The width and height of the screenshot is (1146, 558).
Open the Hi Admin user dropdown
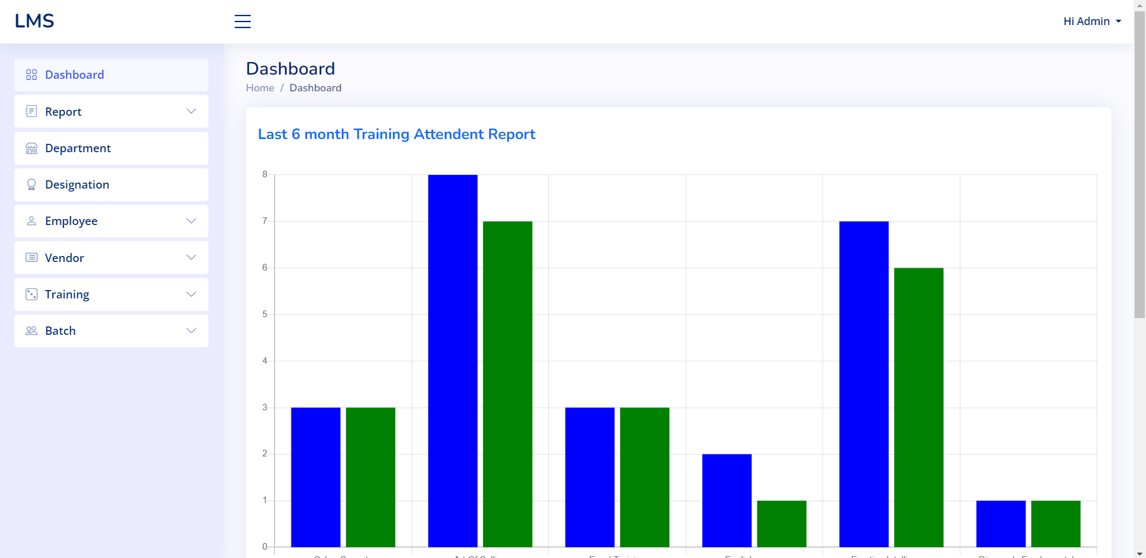coord(1092,21)
